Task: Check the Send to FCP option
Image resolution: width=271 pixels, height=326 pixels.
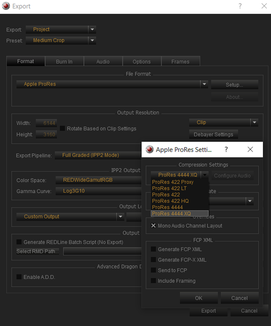Action: (153, 270)
